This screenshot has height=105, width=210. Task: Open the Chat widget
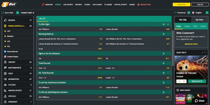pos(199,101)
